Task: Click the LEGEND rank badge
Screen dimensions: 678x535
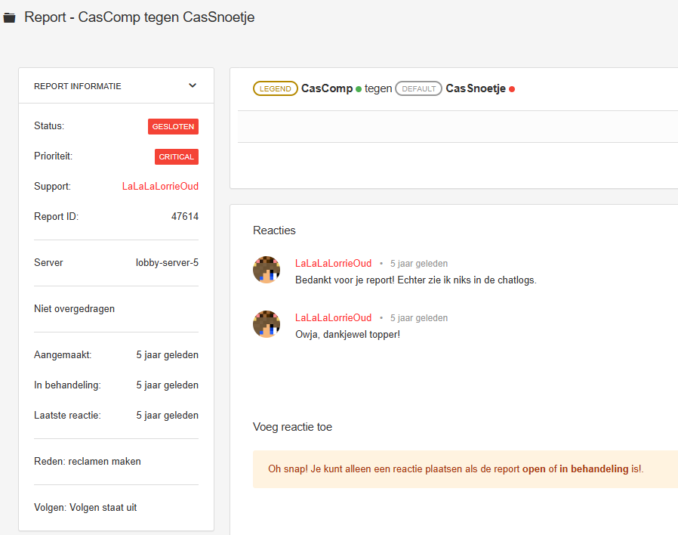Action: [276, 88]
